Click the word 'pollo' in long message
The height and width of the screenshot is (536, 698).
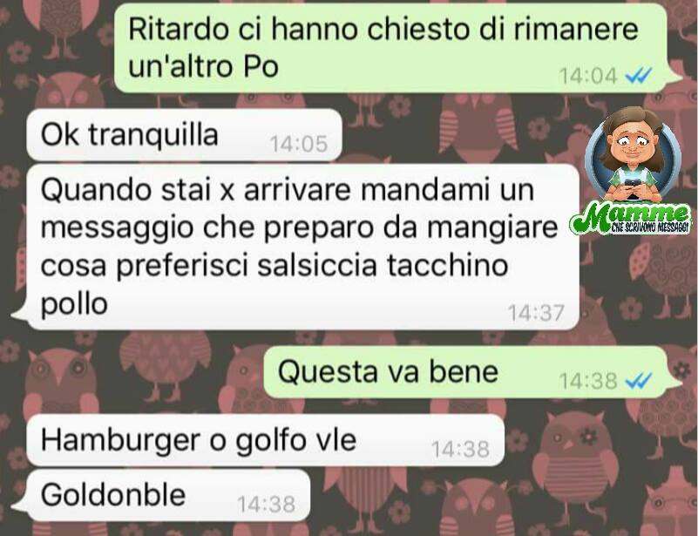pos(74,305)
